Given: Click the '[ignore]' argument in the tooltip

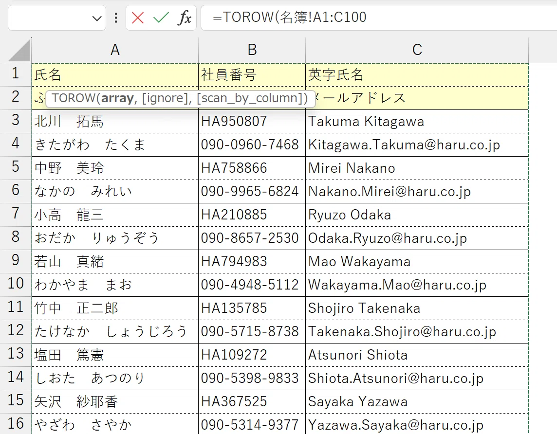Looking at the screenshot, I should (165, 98).
